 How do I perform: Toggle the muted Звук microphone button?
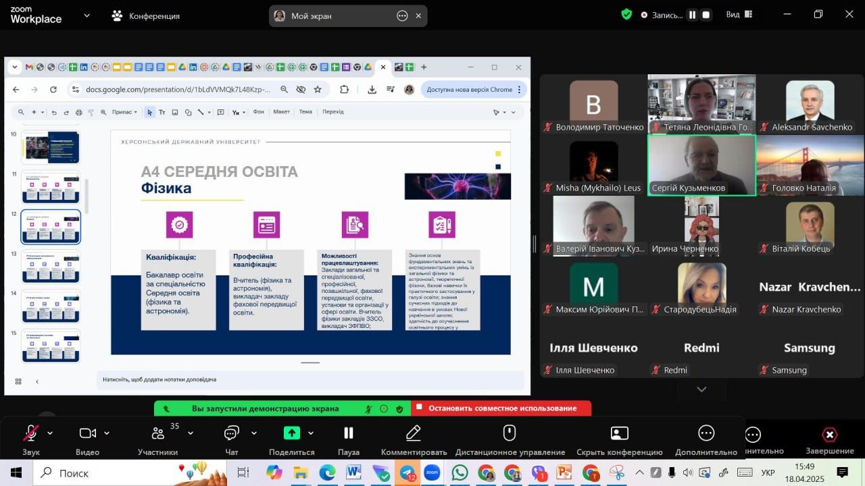[31, 433]
